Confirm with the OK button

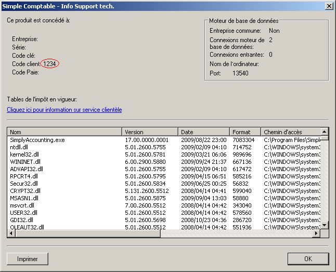308,259
